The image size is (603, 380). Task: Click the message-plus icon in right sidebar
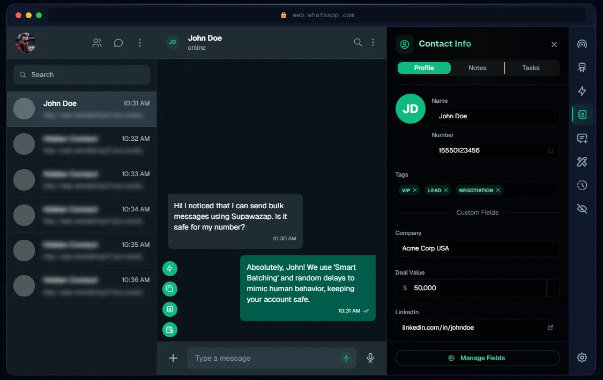point(582,138)
